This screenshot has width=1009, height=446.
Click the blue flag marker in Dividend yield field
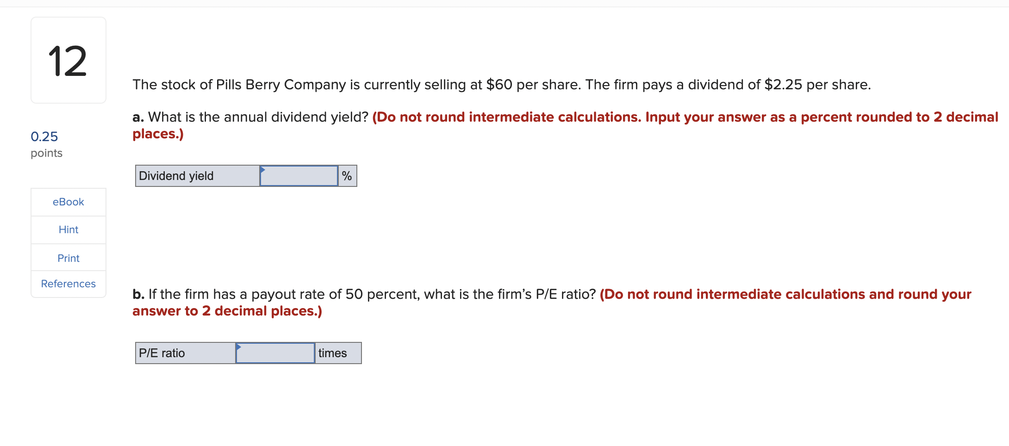pos(263,170)
